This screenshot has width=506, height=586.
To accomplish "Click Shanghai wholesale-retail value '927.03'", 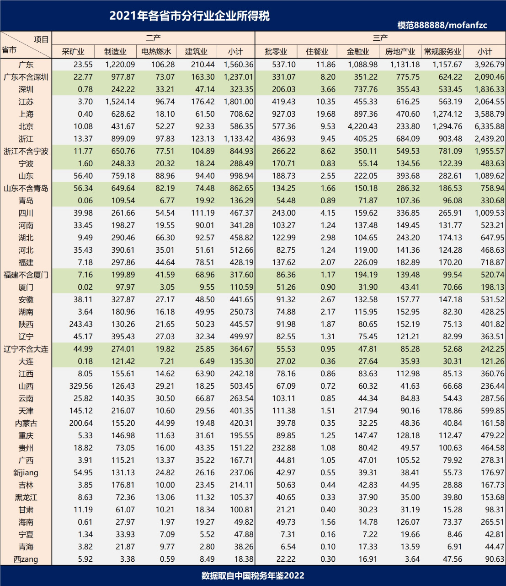I will pyautogui.click(x=284, y=114).
